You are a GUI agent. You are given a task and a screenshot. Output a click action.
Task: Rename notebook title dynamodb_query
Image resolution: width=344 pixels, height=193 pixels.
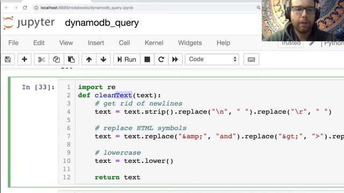coord(102,23)
